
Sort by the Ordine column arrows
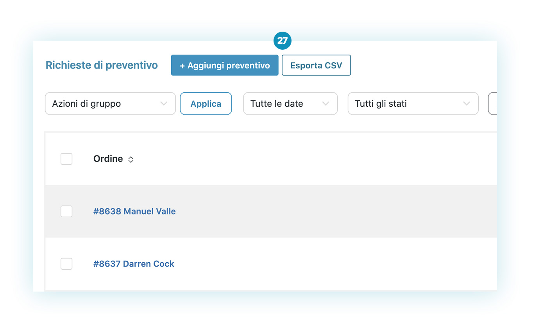131,159
